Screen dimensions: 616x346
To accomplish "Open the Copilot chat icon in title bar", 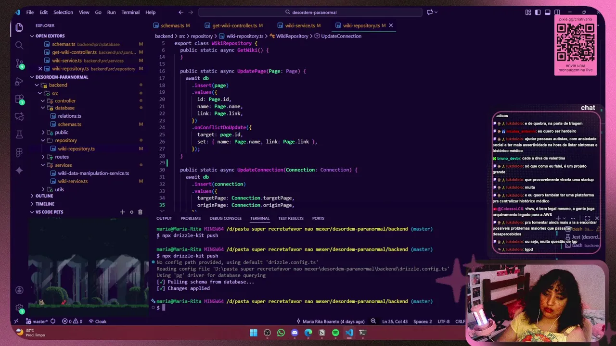I will (x=430, y=12).
